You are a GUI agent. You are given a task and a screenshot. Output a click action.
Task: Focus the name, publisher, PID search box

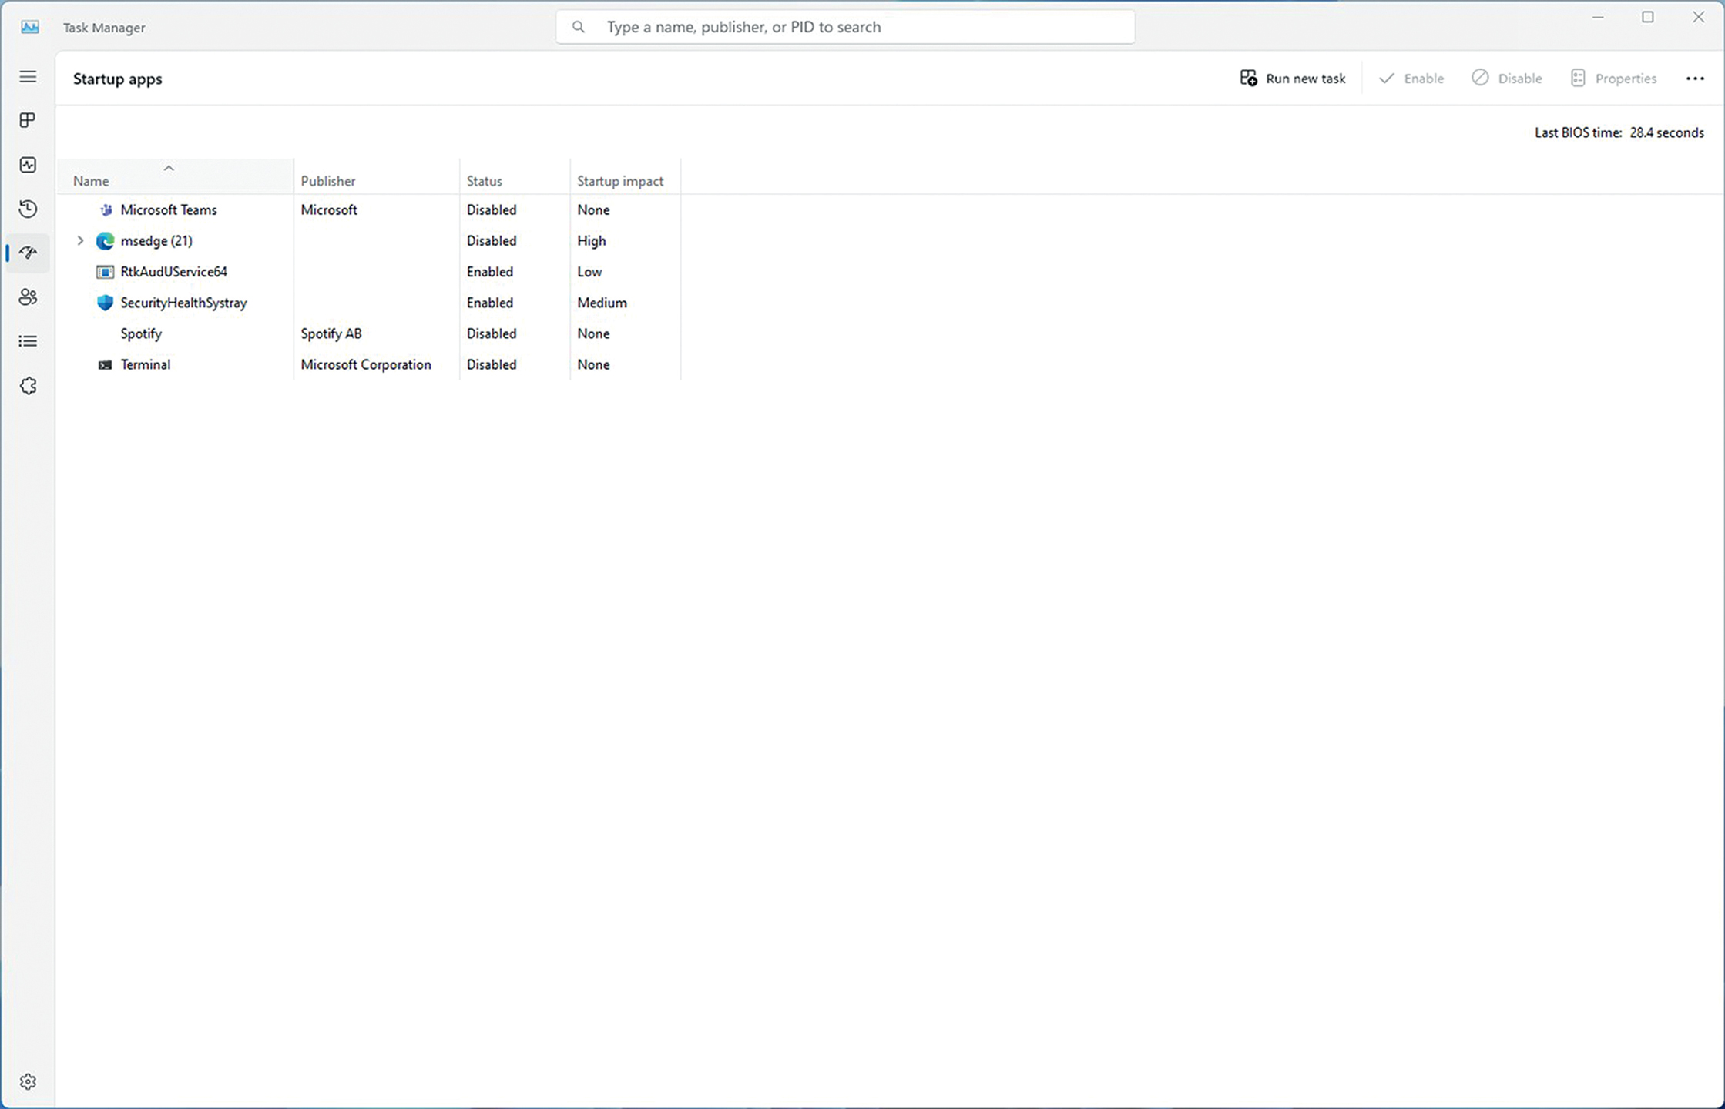click(845, 27)
